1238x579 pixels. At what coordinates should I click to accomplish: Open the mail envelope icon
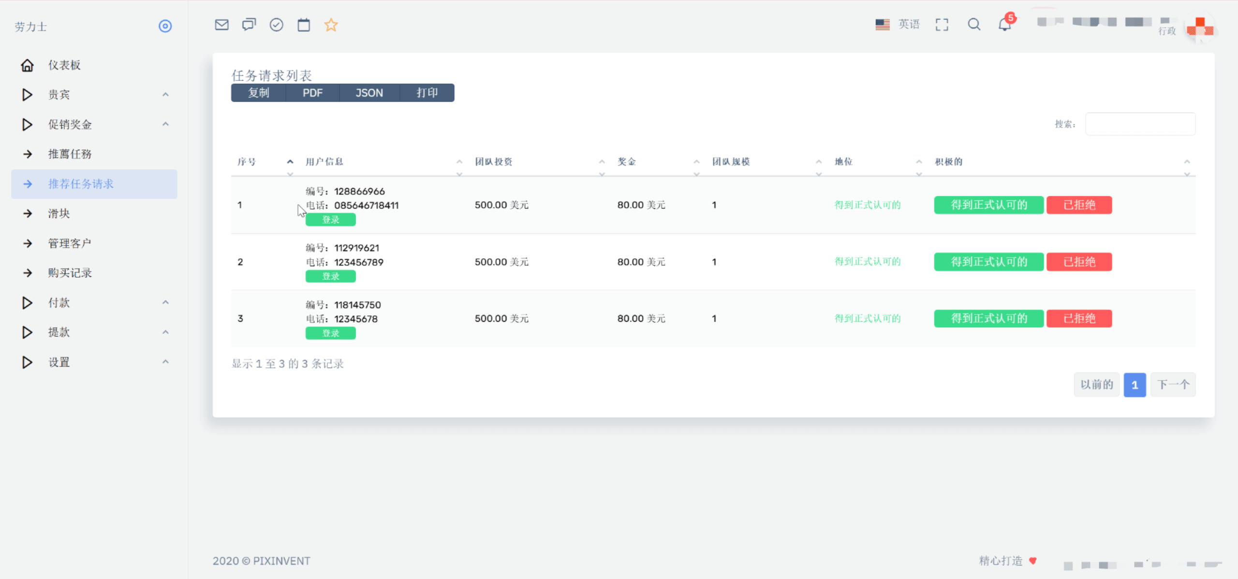coord(221,25)
